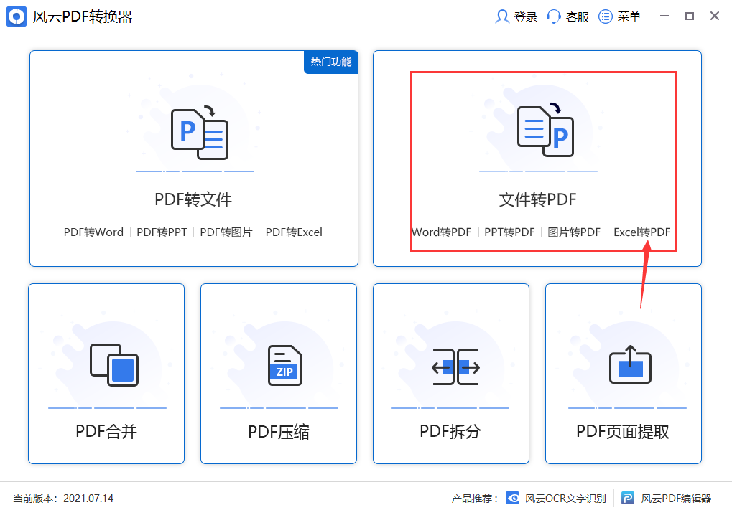This screenshot has width=732, height=510.
Task: Click the 产品推荐 label
Action: coord(474,499)
